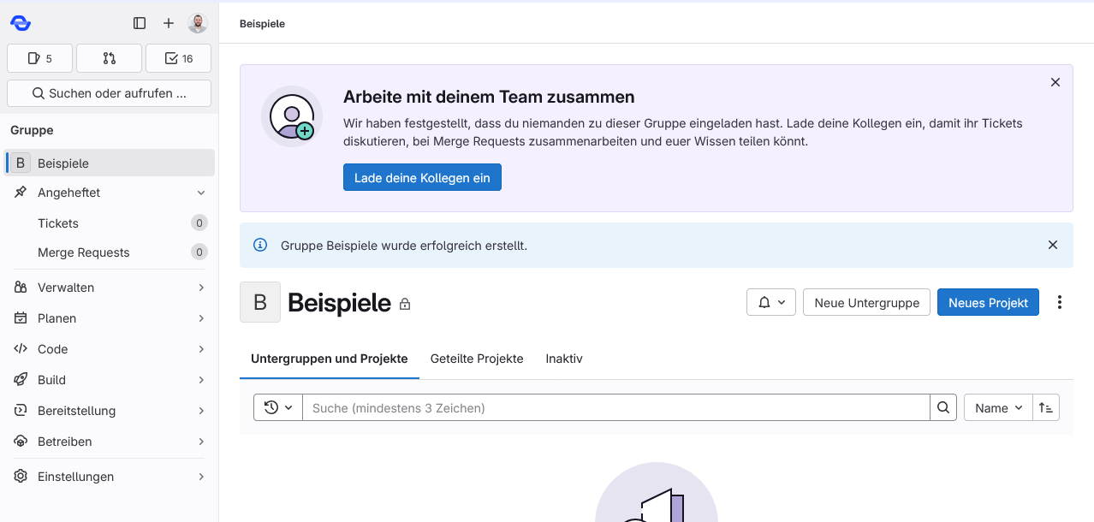The image size is (1094, 522).
Task: Open assigned issues counter showing 5
Action: [39, 58]
